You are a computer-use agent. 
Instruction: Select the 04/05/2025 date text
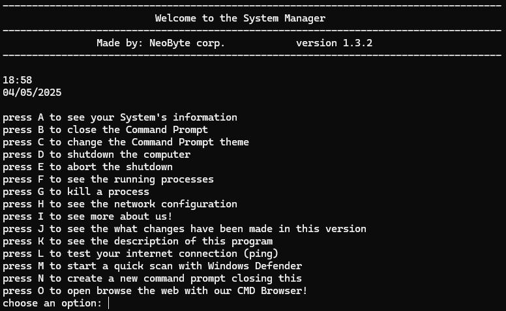pos(32,93)
